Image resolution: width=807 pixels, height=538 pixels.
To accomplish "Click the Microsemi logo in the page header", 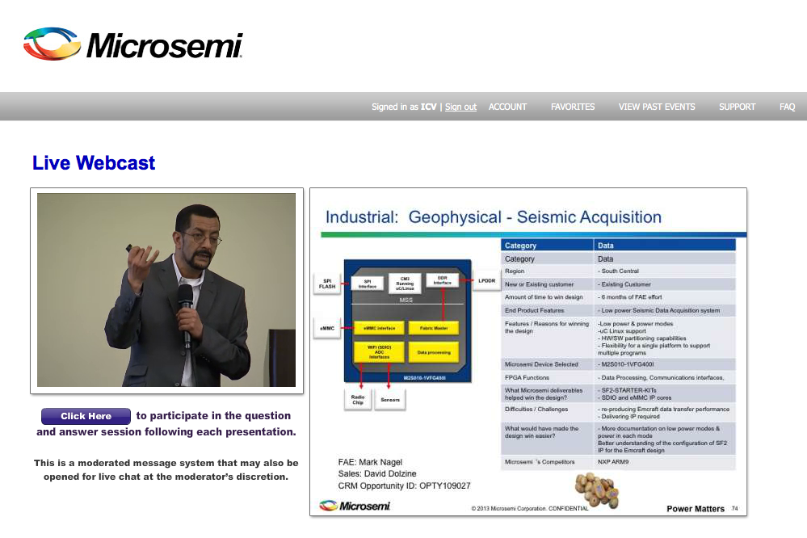I will click(x=132, y=44).
